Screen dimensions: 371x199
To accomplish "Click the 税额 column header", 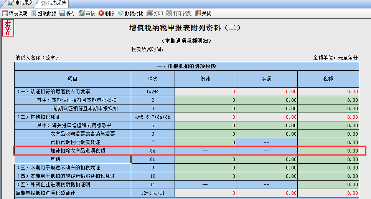I will (328, 79).
